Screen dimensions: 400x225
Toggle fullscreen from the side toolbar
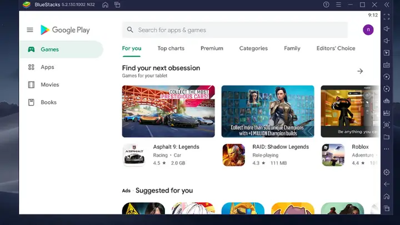coord(387,17)
